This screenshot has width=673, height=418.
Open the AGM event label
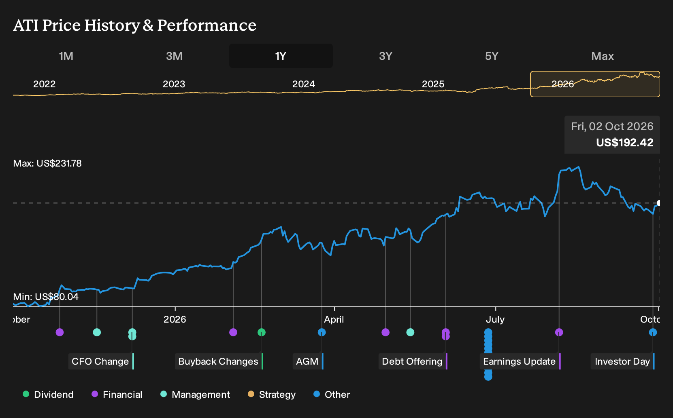(x=308, y=361)
